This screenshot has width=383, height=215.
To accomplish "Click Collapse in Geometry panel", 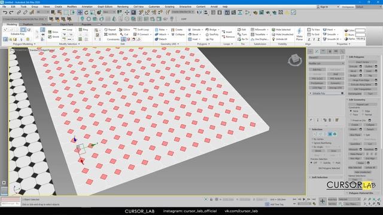I will click(178, 35).
